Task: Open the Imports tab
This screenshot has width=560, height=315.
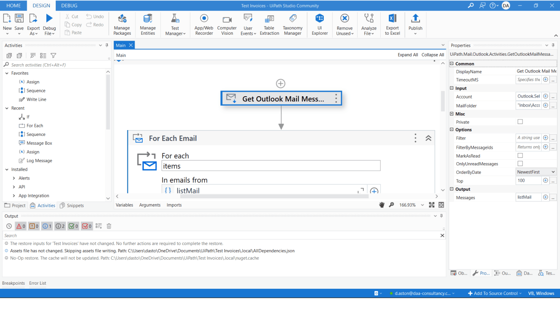Action: [174, 205]
